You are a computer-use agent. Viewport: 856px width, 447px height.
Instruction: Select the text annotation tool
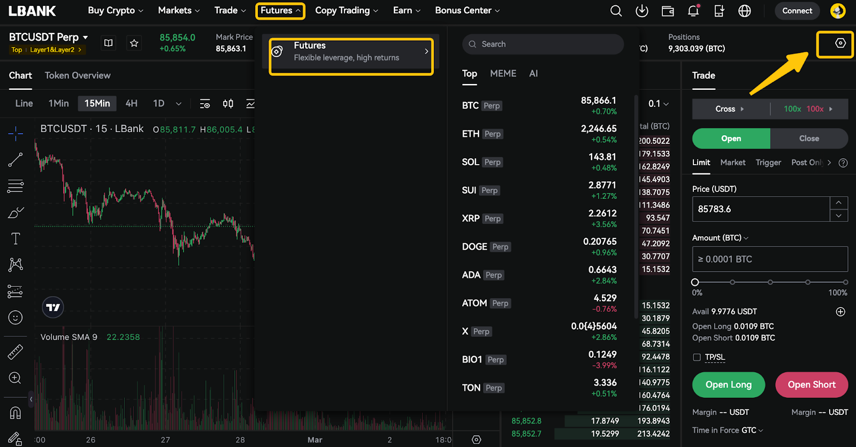tap(16, 238)
